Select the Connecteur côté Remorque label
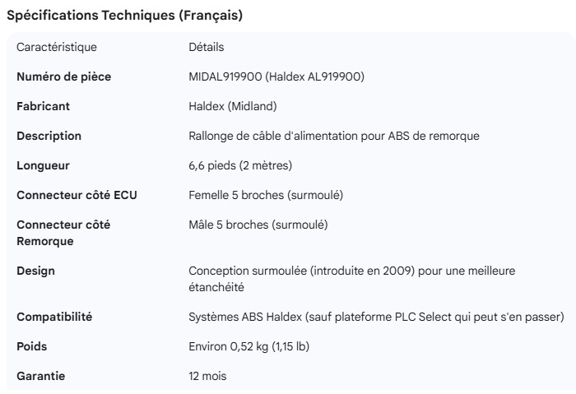This screenshot has height=394, width=576. click(x=63, y=233)
